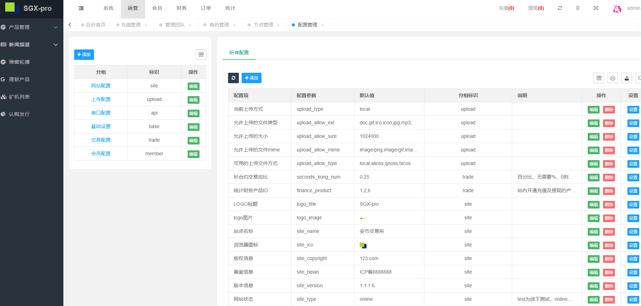Reload config list with dark refresh button

(x=233, y=78)
